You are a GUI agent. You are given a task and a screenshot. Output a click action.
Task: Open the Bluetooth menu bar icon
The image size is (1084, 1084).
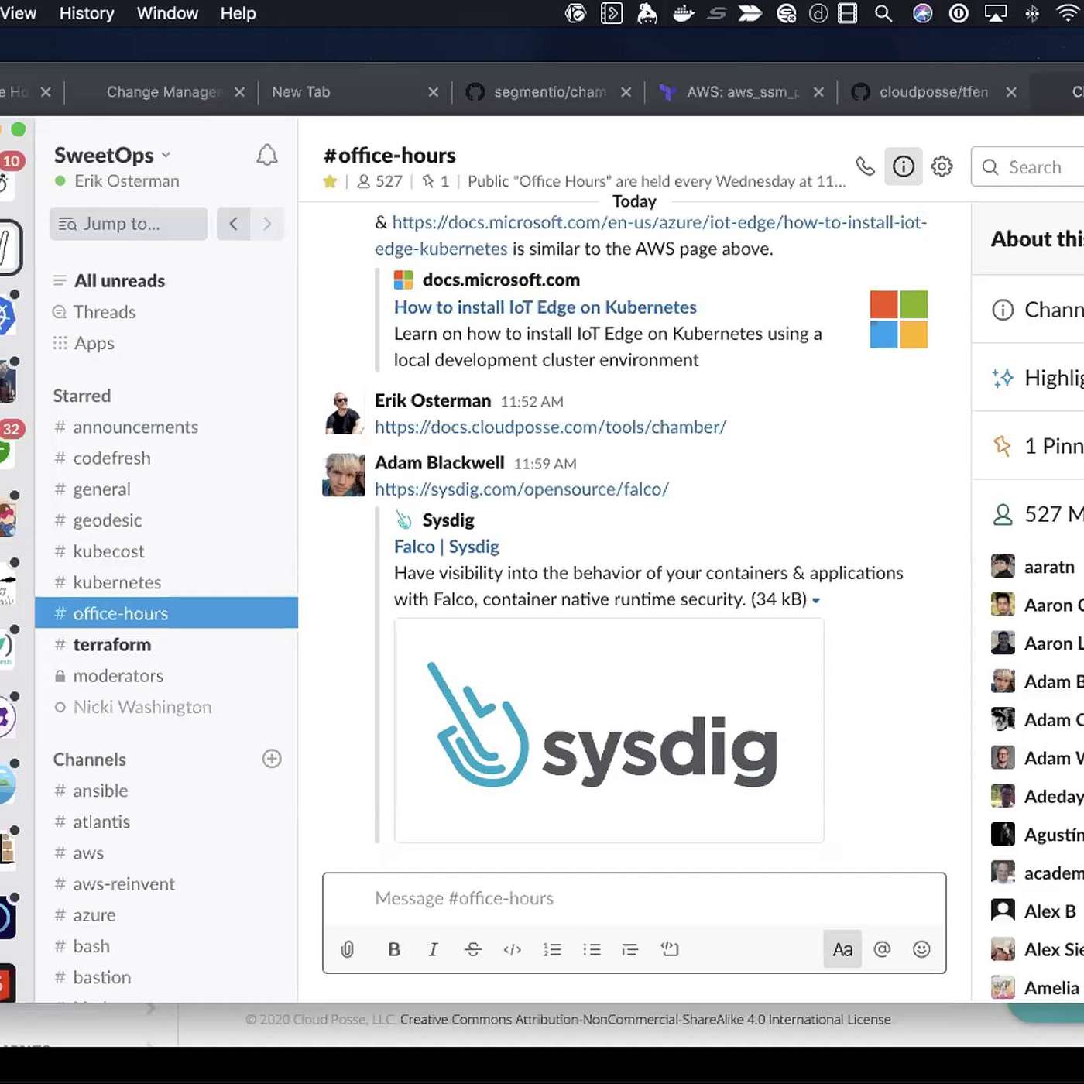coord(1032,13)
